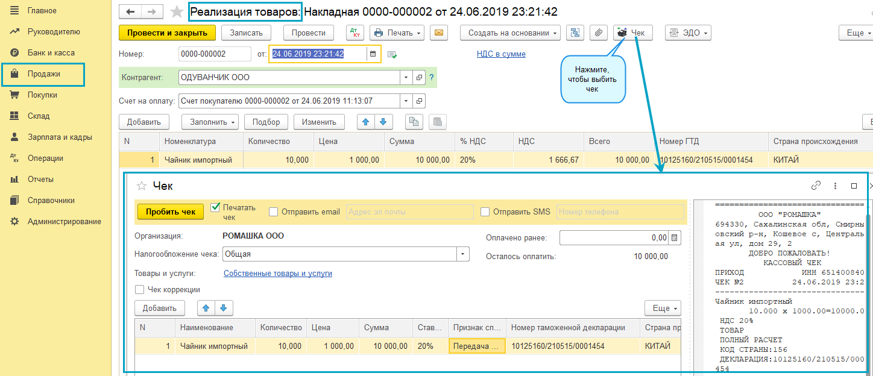The width and height of the screenshot is (873, 376).
Task: Expand the Налогообложение чека dropdown
Action: (x=463, y=254)
